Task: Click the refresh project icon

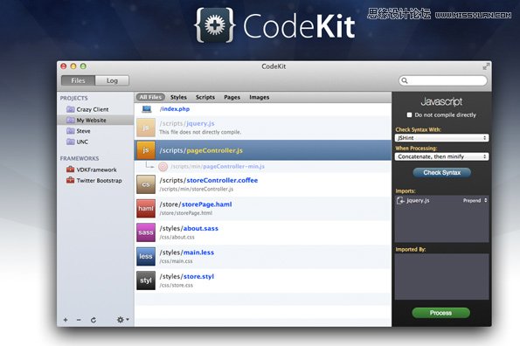Action: pyautogui.click(x=94, y=320)
